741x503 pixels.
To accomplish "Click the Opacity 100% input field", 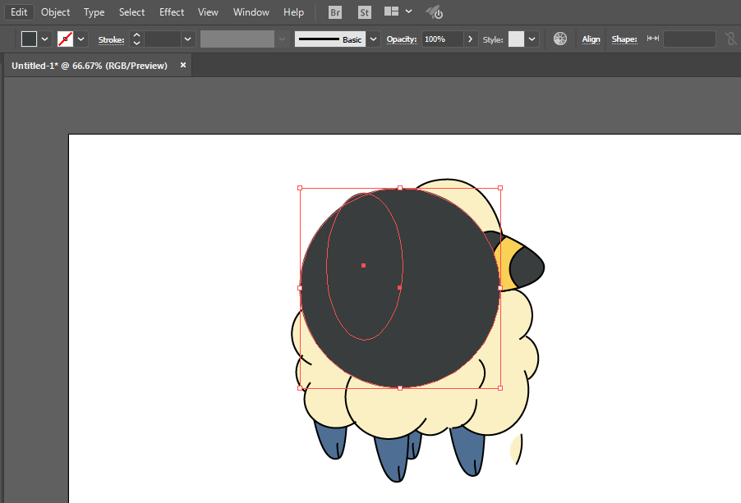I will pyautogui.click(x=442, y=39).
